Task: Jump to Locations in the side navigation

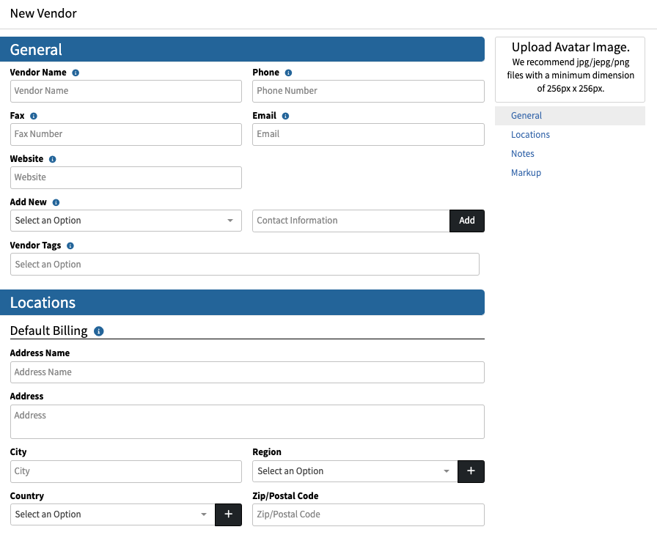Action: pyautogui.click(x=530, y=135)
